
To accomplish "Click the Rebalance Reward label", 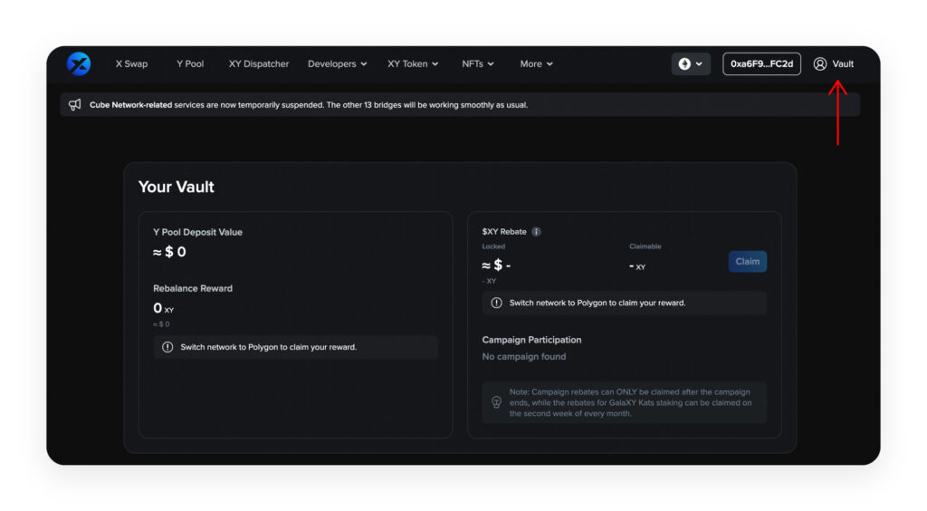I will point(193,289).
